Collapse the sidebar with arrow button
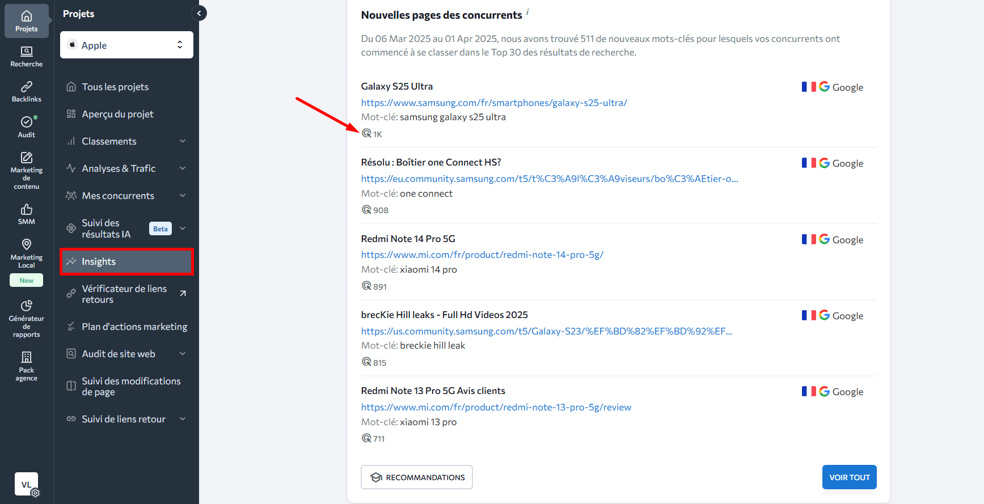This screenshot has height=504, width=984. 199,13
